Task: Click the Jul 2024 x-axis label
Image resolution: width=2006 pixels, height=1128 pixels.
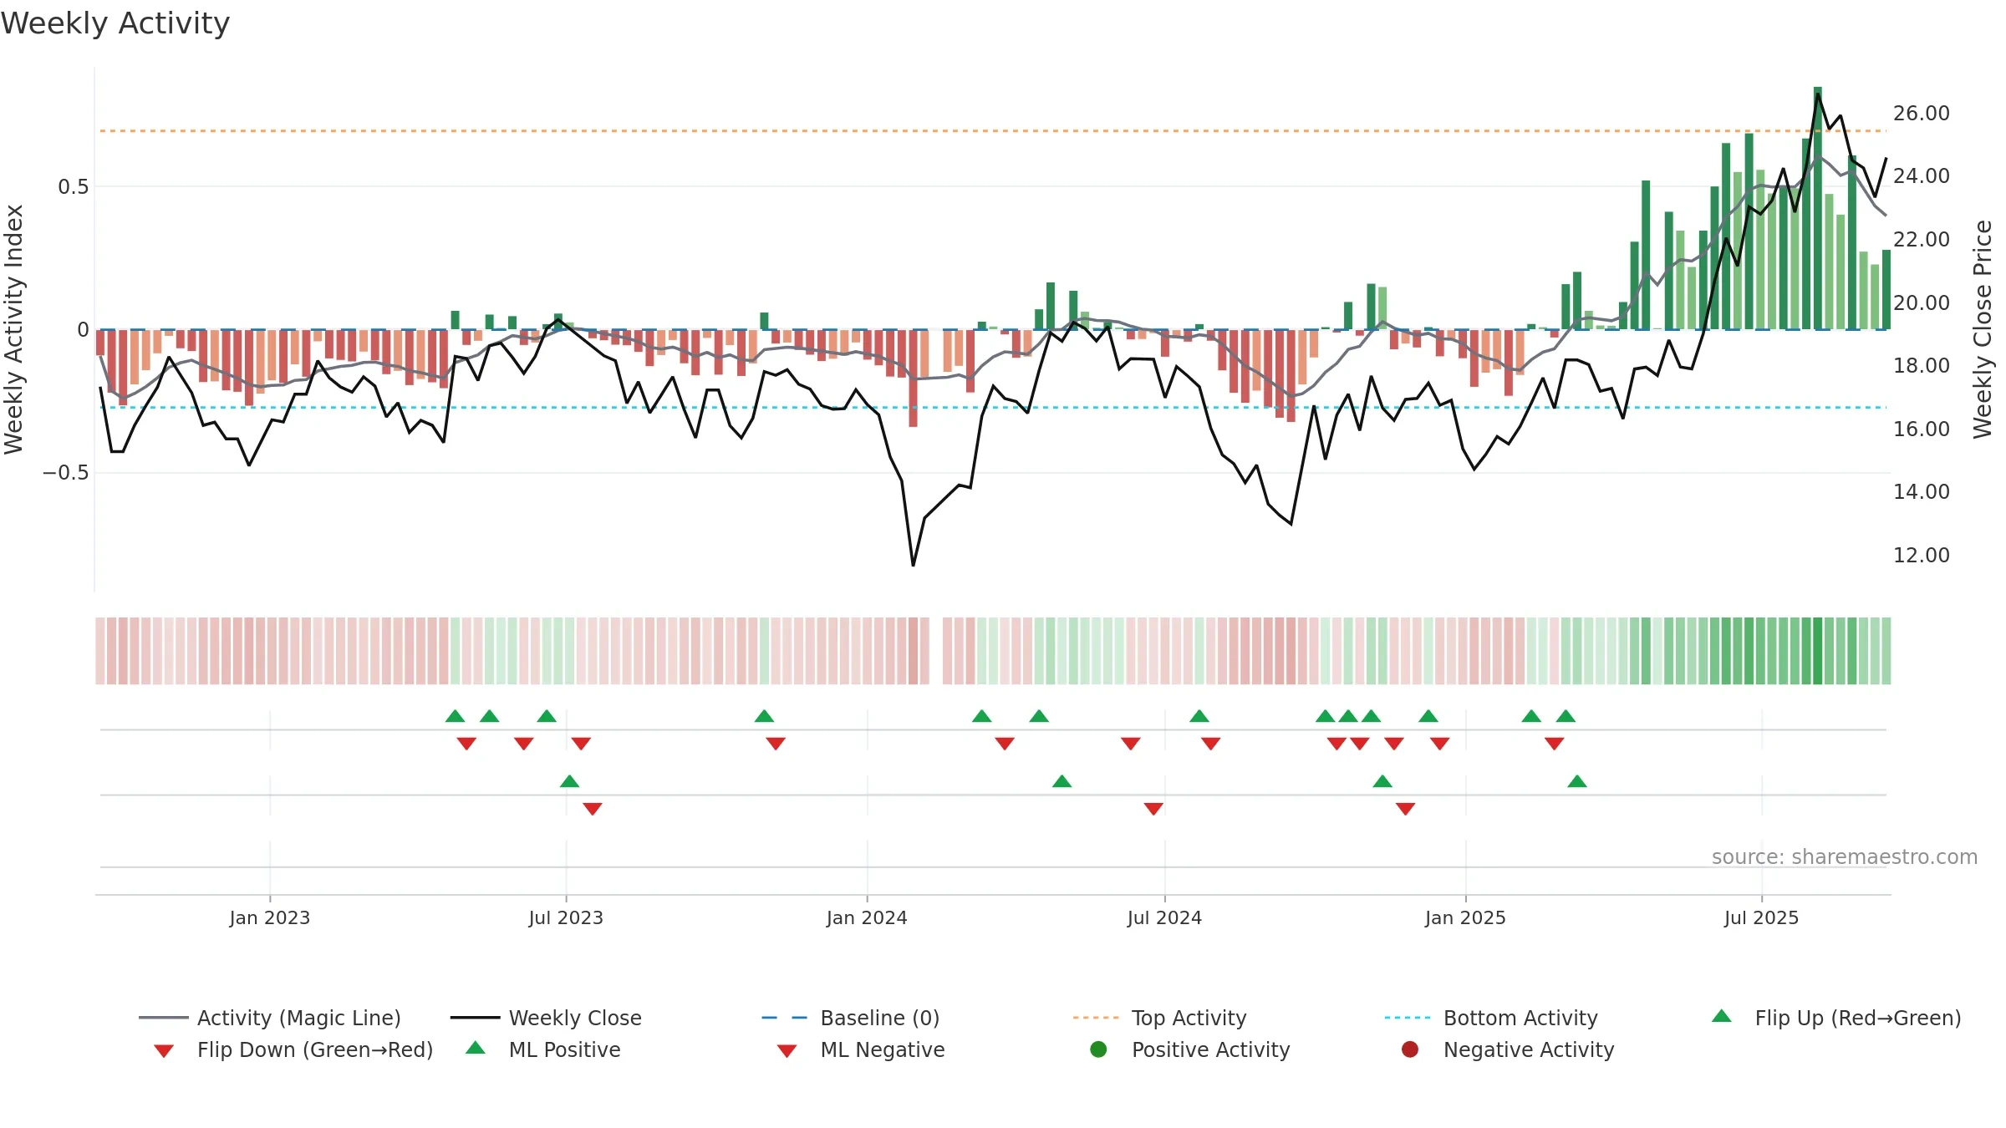Action: click(1164, 917)
